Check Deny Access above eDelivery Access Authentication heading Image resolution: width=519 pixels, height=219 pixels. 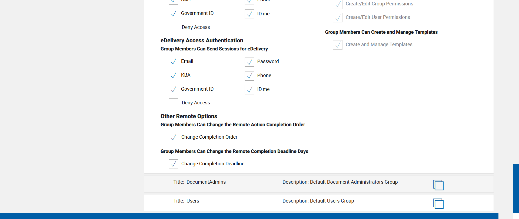click(173, 28)
